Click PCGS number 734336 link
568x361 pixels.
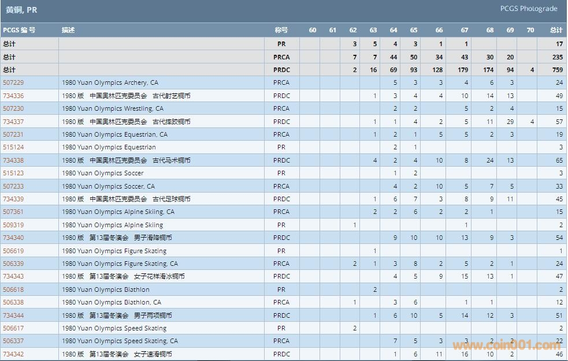coord(13,96)
